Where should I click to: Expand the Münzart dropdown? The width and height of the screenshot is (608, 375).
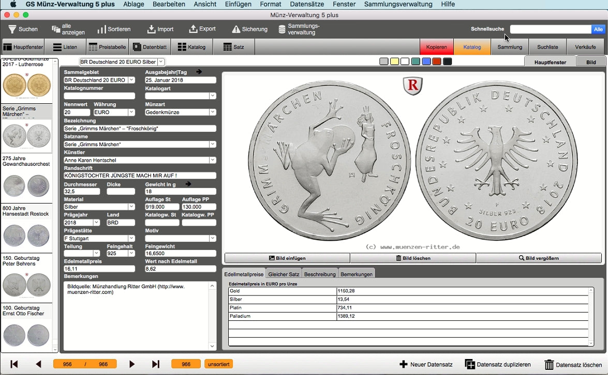[212, 112]
